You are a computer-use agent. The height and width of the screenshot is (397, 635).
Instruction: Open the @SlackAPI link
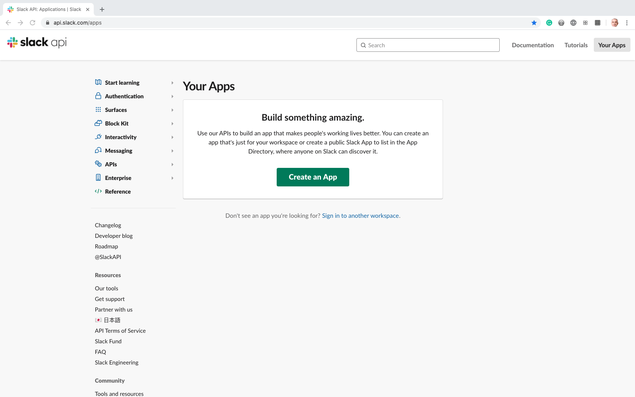108,257
